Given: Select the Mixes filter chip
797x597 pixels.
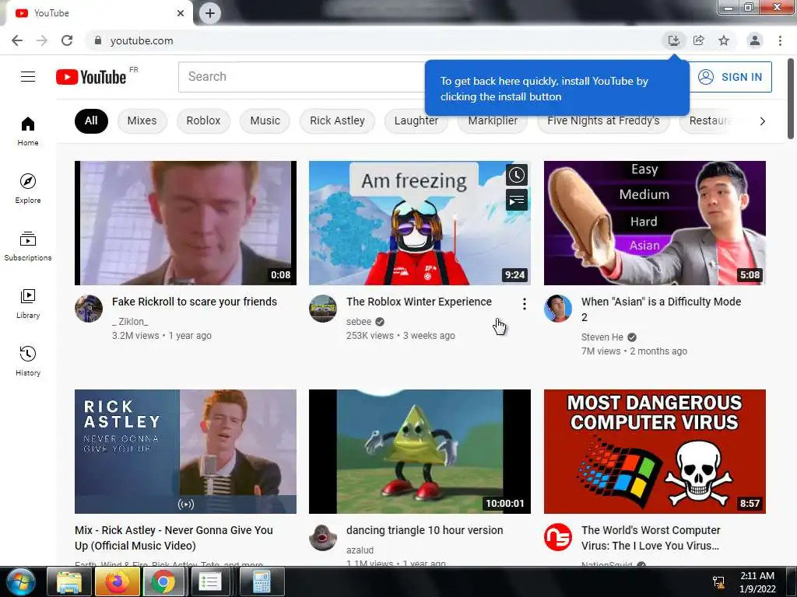Looking at the screenshot, I should tap(142, 120).
